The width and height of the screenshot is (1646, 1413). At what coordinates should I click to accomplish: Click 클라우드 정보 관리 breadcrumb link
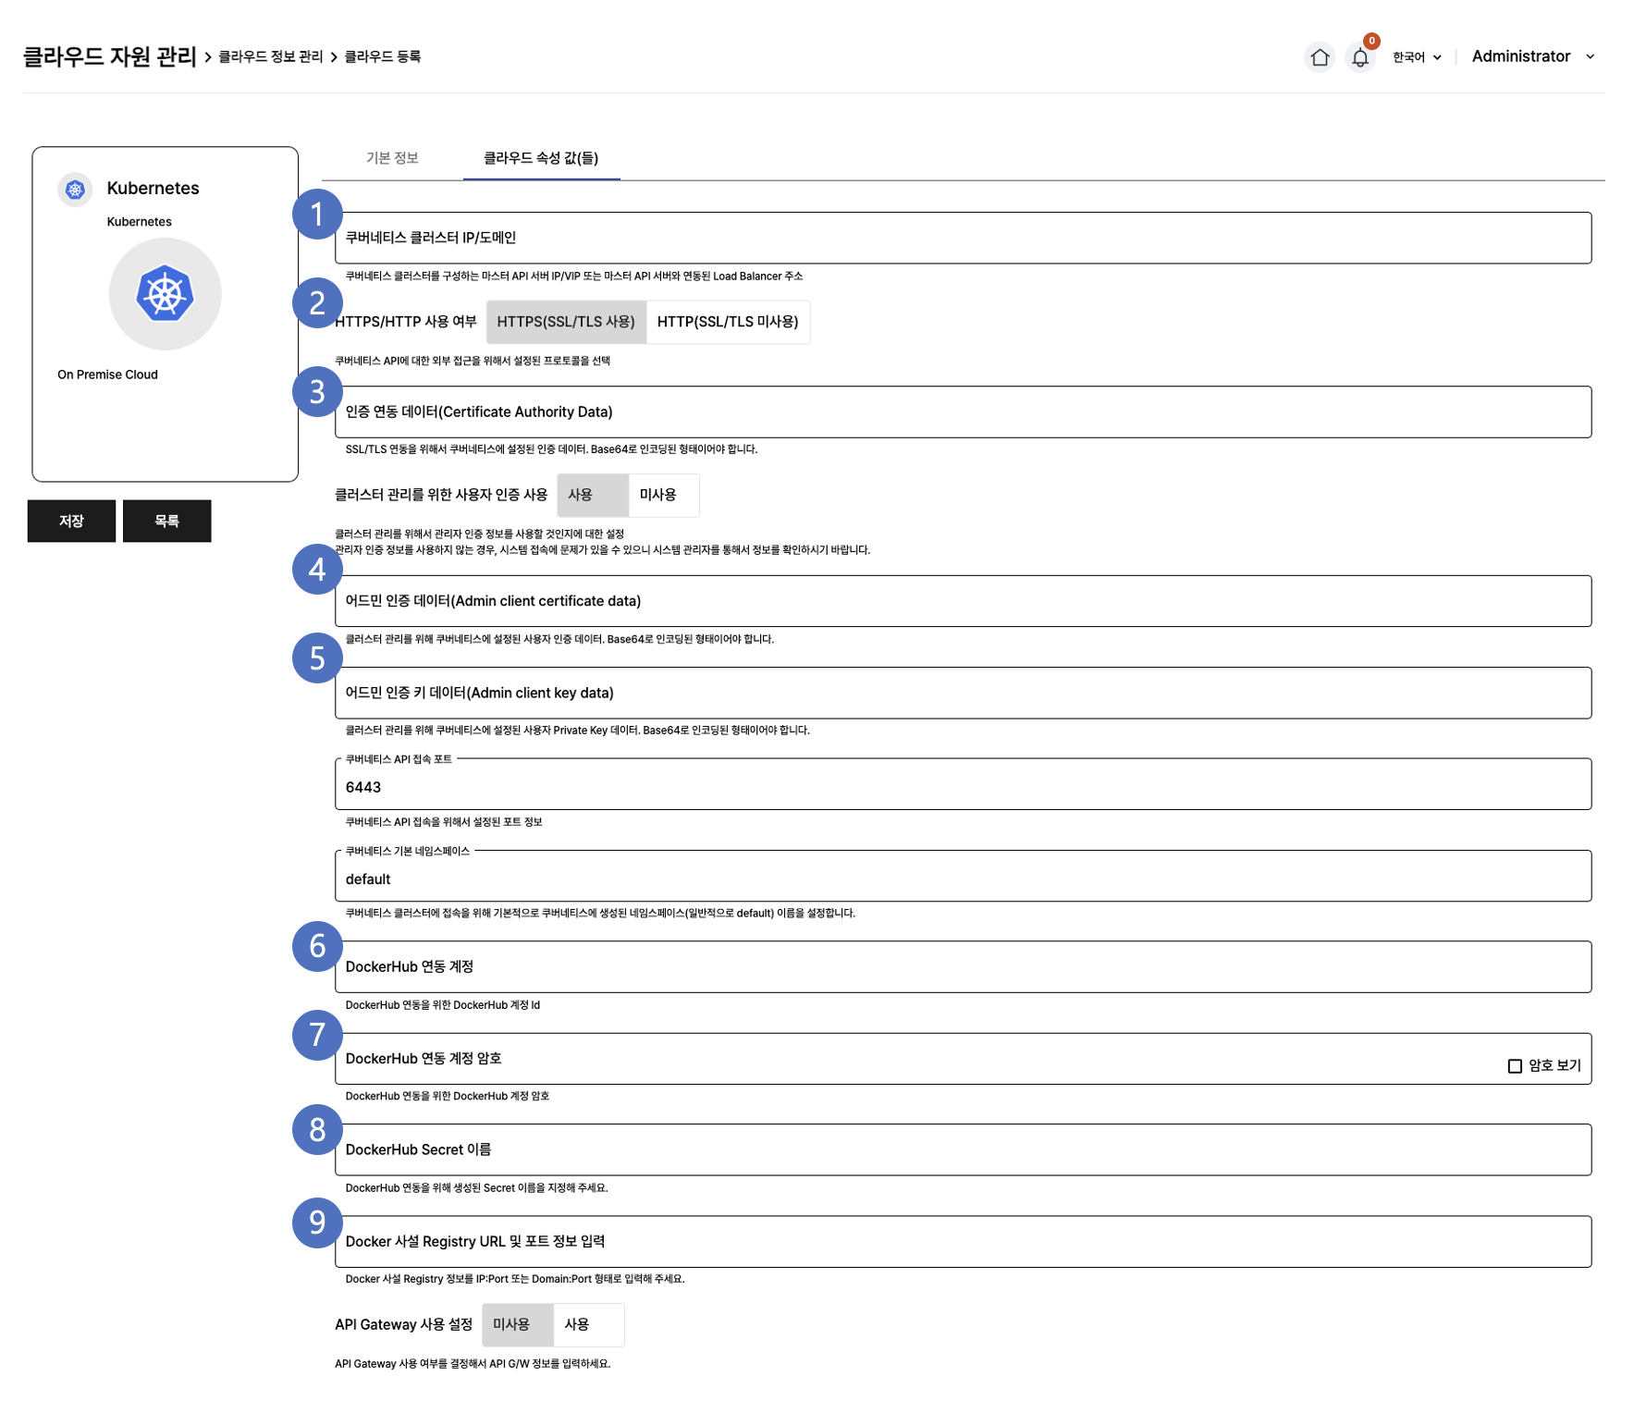pos(270,57)
